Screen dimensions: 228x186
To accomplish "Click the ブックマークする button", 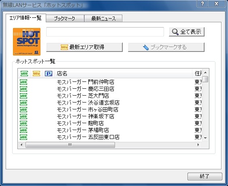I will point(166,47).
